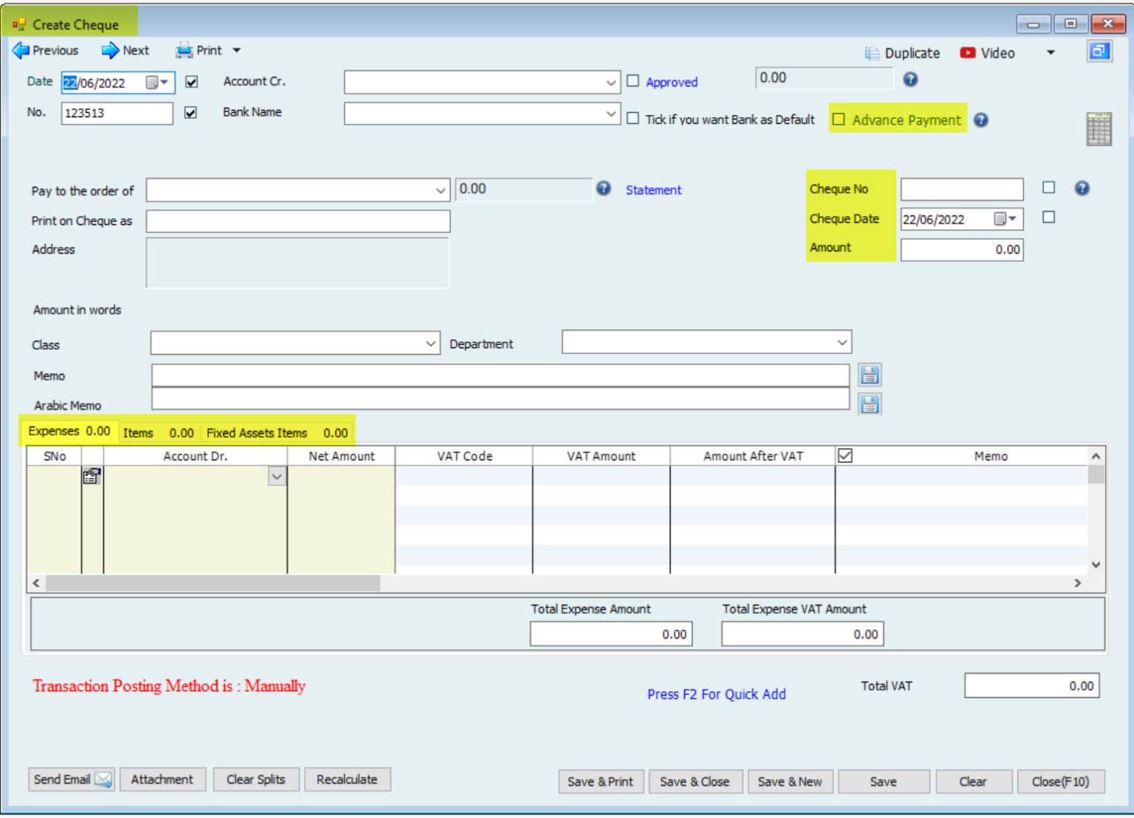Click the blue window restore icon below title bar
The width and height of the screenshot is (1134, 818).
tap(1099, 52)
